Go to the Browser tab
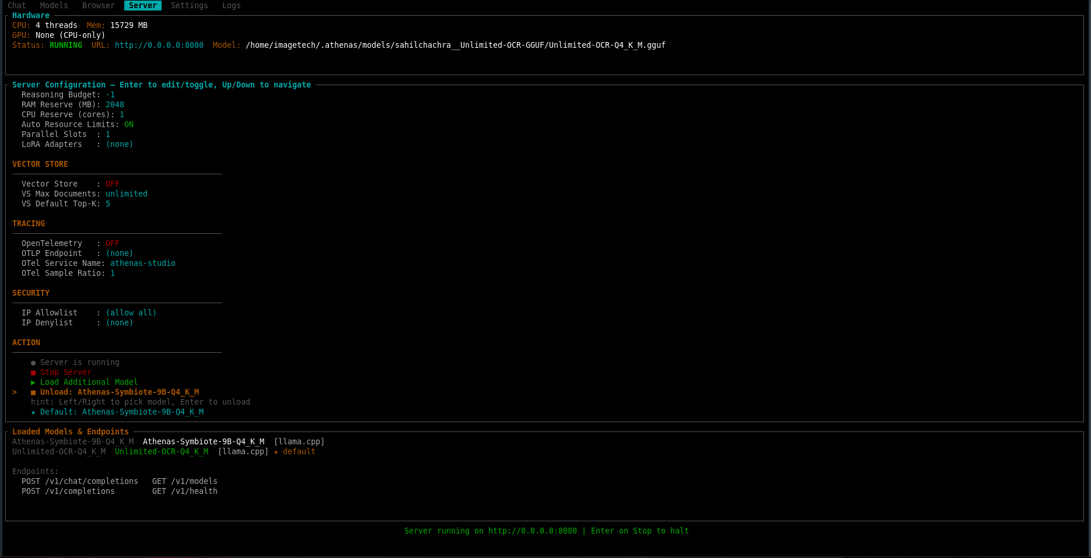This screenshot has height=558, width=1091. coord(99,5)
